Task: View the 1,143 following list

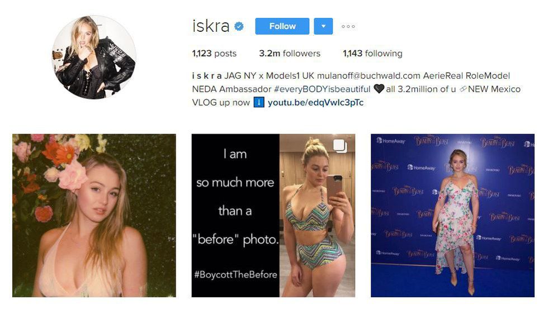Action: [x=372, y=54]
